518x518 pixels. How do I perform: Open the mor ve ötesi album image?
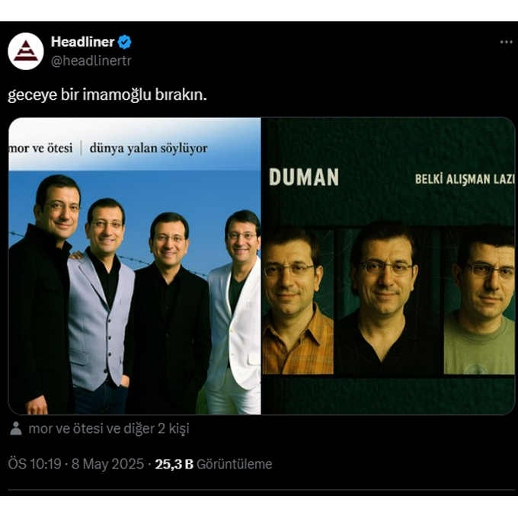click(x=135, y=266)
